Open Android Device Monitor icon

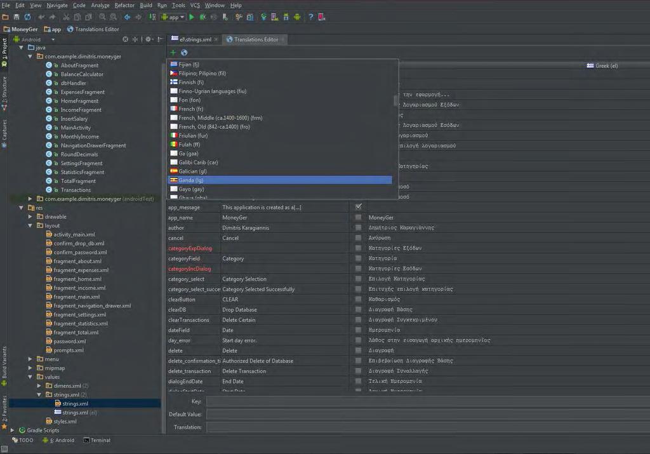click(297, 17)
